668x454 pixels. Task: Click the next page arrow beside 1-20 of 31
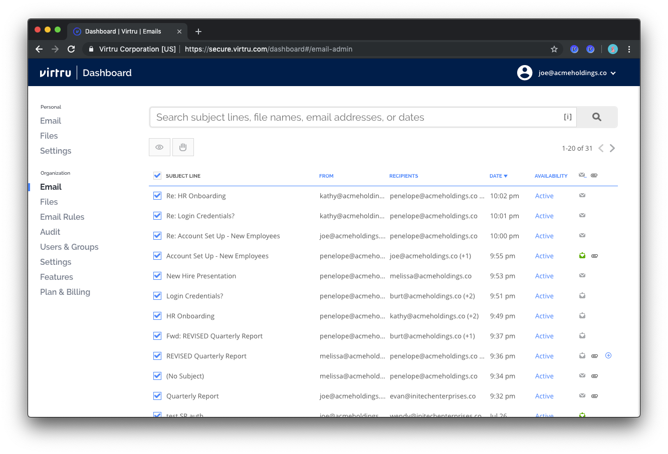[612, 148]
